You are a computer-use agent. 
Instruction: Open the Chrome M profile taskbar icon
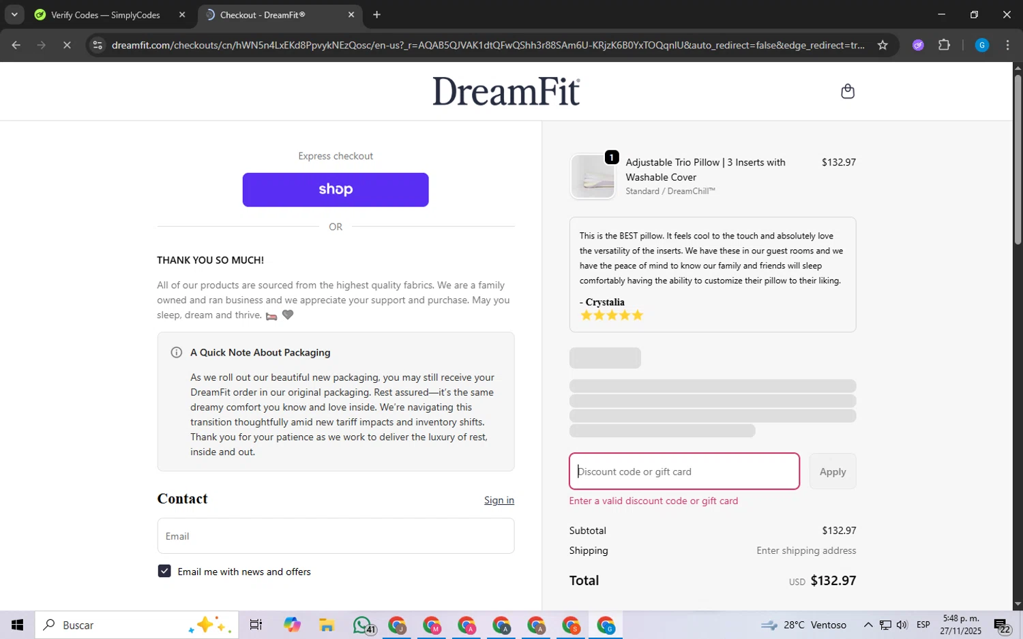pyautogui.click(x=432, y=625)
